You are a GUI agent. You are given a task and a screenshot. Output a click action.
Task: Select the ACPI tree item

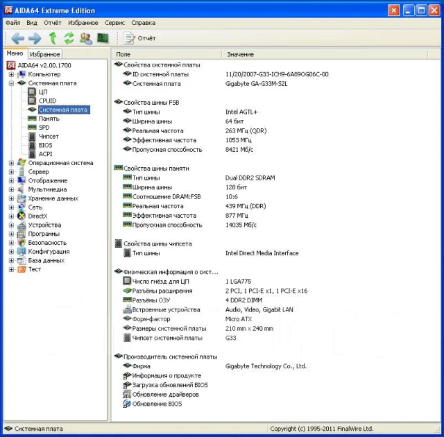click(45, 154)
